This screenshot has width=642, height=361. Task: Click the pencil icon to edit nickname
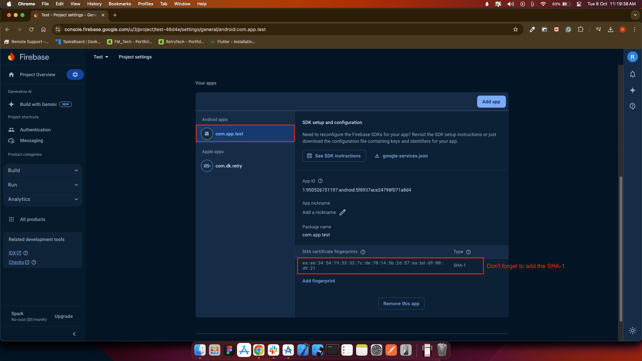[x=342, y=212]
